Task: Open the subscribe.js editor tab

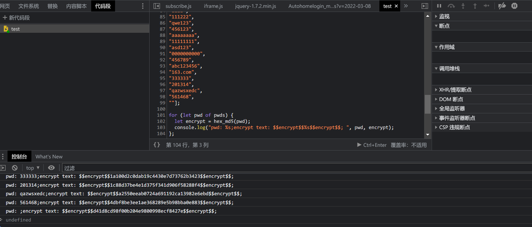Action: coord(179,6)
